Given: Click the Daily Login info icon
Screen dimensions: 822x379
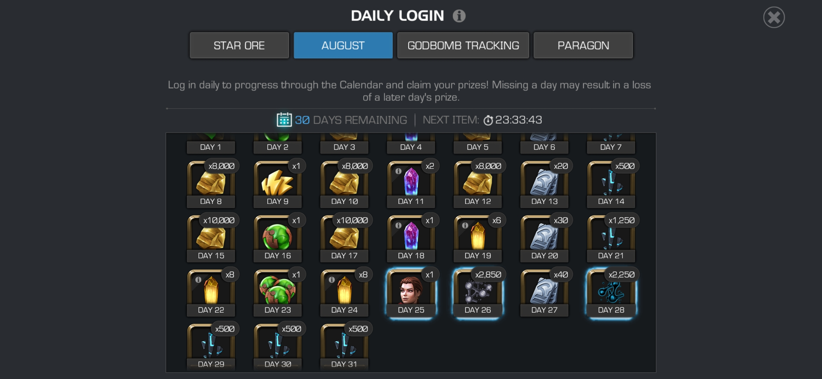Looking at the screenshot, I should (459, 16).
